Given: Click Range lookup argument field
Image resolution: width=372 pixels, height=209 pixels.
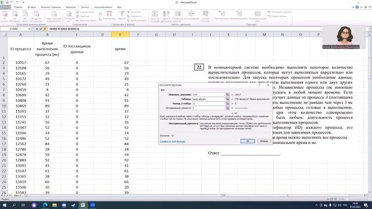Looking at the screenshot, I should 209,108.
